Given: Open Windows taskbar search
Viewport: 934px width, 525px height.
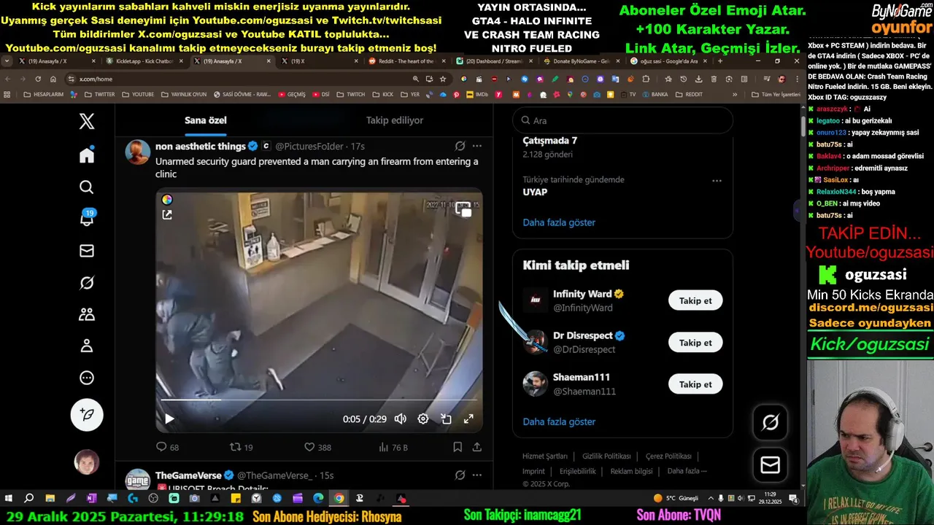Looking at the screenshot, I should pyautogui.click(x=29, y=499).
